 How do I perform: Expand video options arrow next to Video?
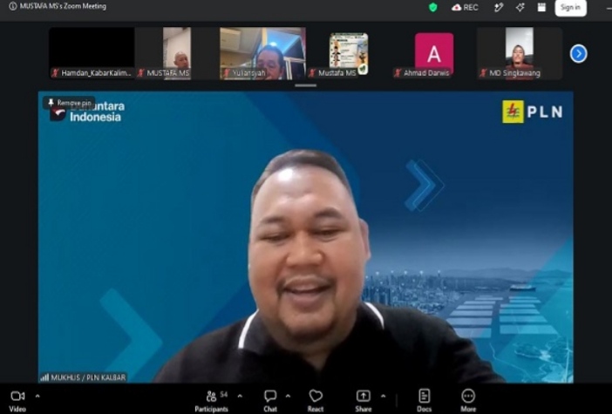37,396
